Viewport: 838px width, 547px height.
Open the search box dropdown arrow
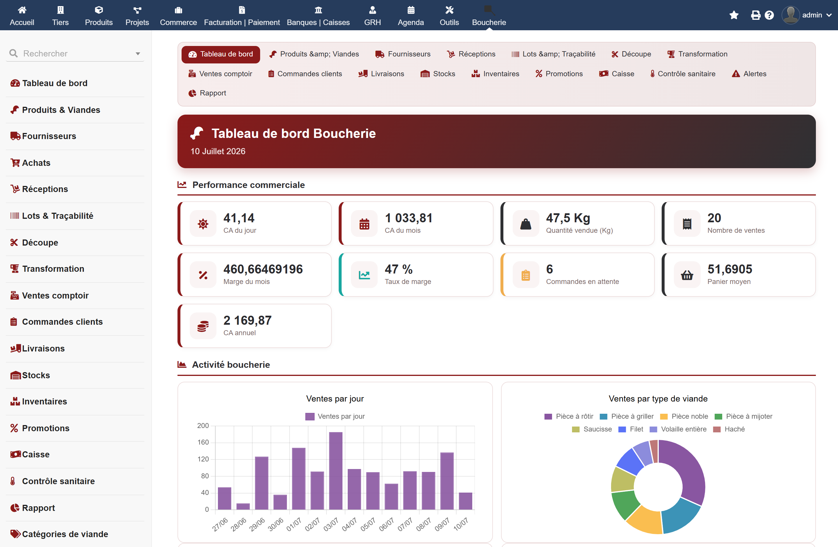[x=138, y=54]
